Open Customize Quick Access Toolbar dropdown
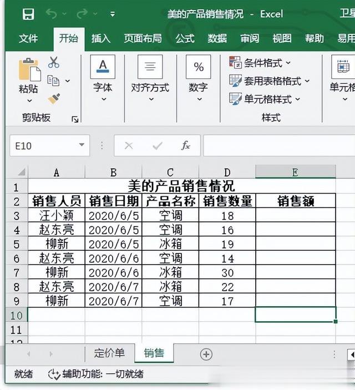Image resolution: width=355 pixels, height=390 pixels. pyautogui.click(x=113, y=14)
